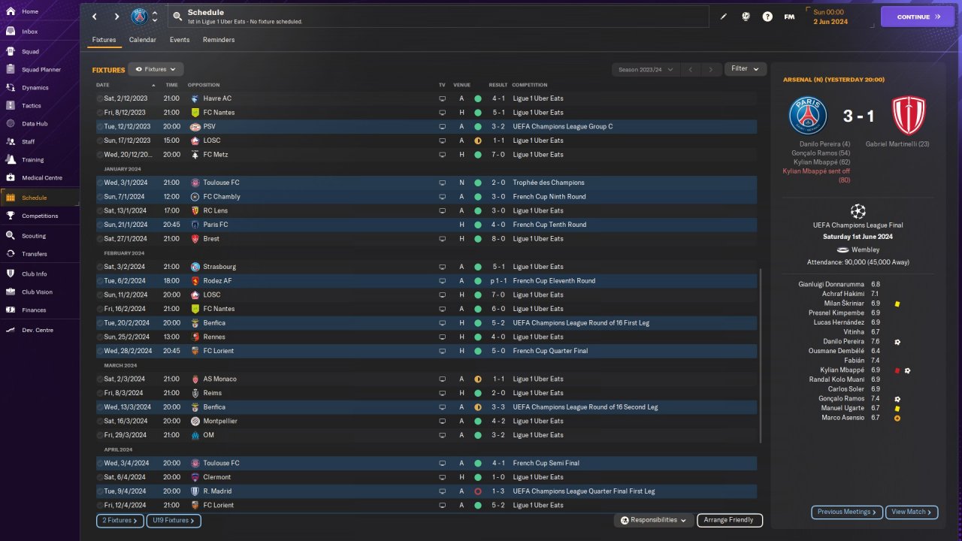
Task: Go to the previous season
Action: pyautogui.click(x=690, y=69)
